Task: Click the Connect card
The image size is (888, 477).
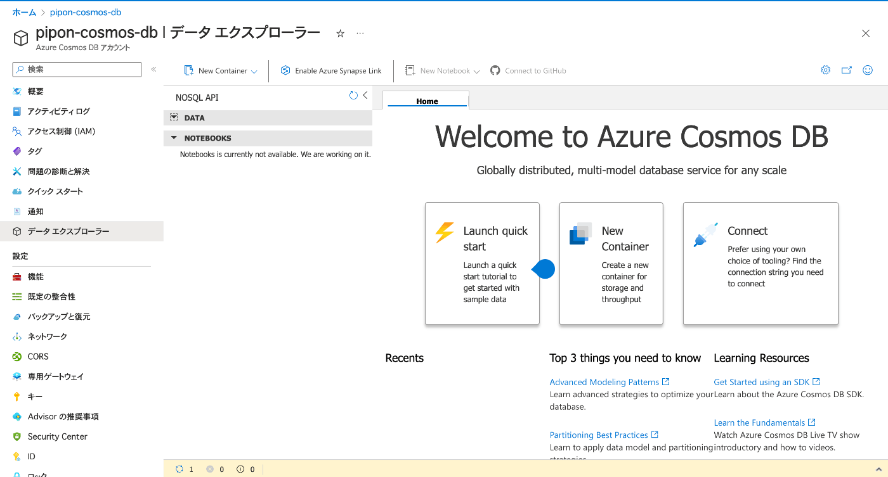Action: [x=761, y=264]
